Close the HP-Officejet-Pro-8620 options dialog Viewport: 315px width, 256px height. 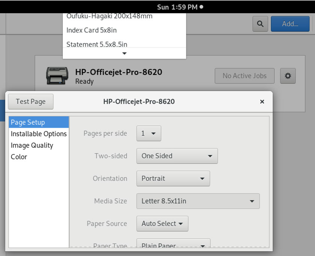tap(262, 102)
